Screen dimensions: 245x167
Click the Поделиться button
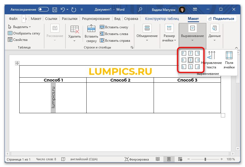pos(221,19)
